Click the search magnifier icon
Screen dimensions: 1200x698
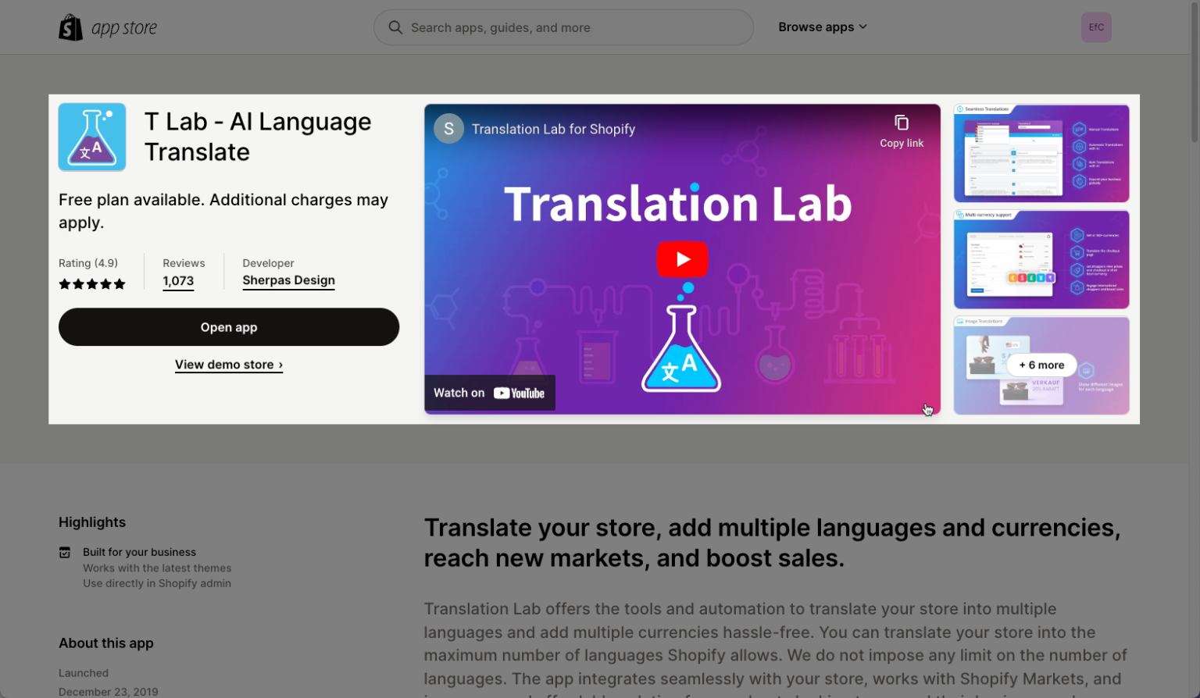tap(395, 27)
